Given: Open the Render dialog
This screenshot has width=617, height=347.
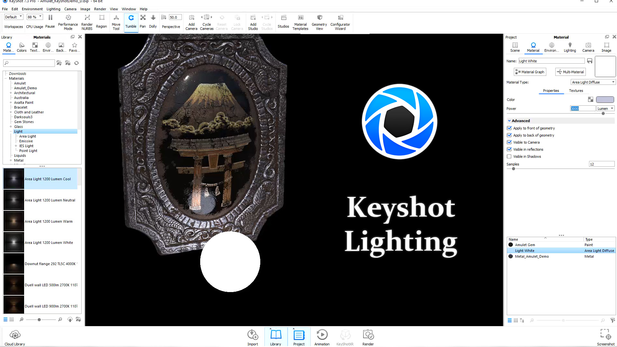Looking at the screenshot, I should coord(368,337).
